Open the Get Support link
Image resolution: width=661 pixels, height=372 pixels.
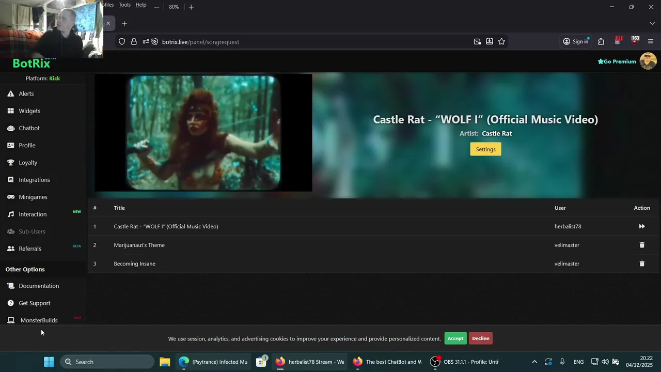pos(34,303)
